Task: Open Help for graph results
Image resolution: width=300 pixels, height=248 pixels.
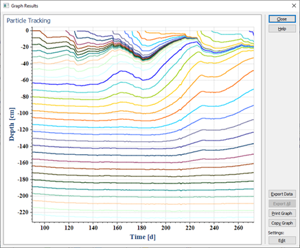Action: point(282,29)
